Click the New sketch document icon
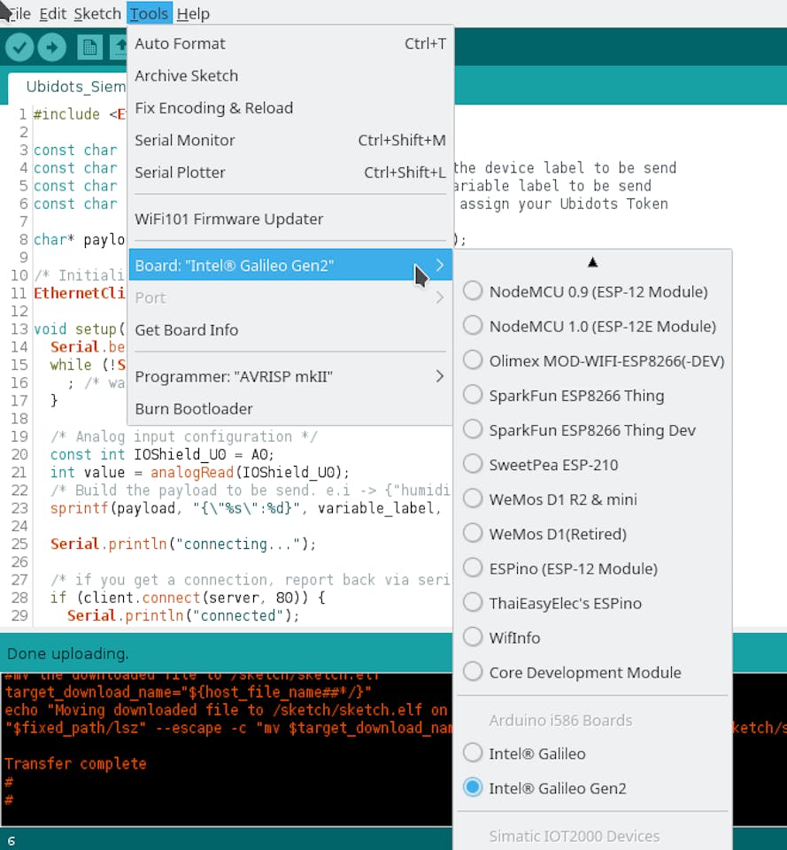The image size is (787, 850). 89,48
